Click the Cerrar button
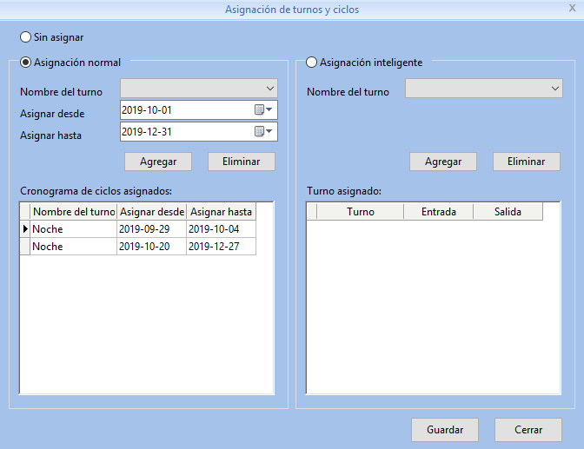Screen dimensions: 584x449 [528, 430]
